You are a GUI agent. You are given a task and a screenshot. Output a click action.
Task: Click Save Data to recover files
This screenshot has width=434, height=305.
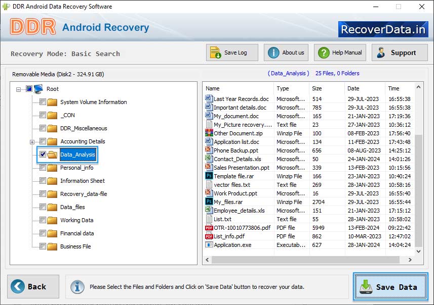click(x=390, y=287)
